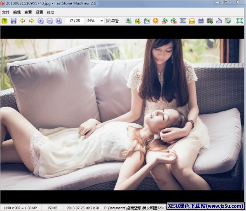Open settings window-with-checkmark icon
The image size is (246, 211).
click(x=228, y=21)
